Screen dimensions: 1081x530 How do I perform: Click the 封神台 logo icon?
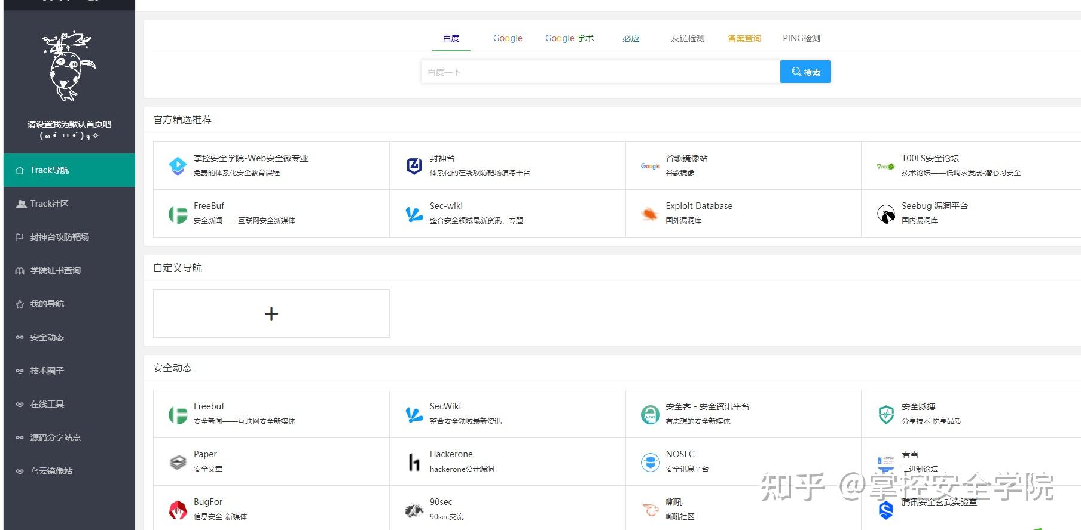tap(414, 166)
